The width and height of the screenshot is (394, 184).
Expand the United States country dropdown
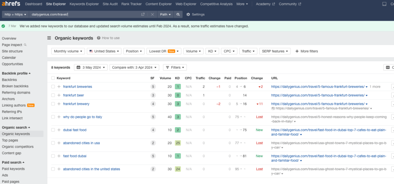coord(104,51)
